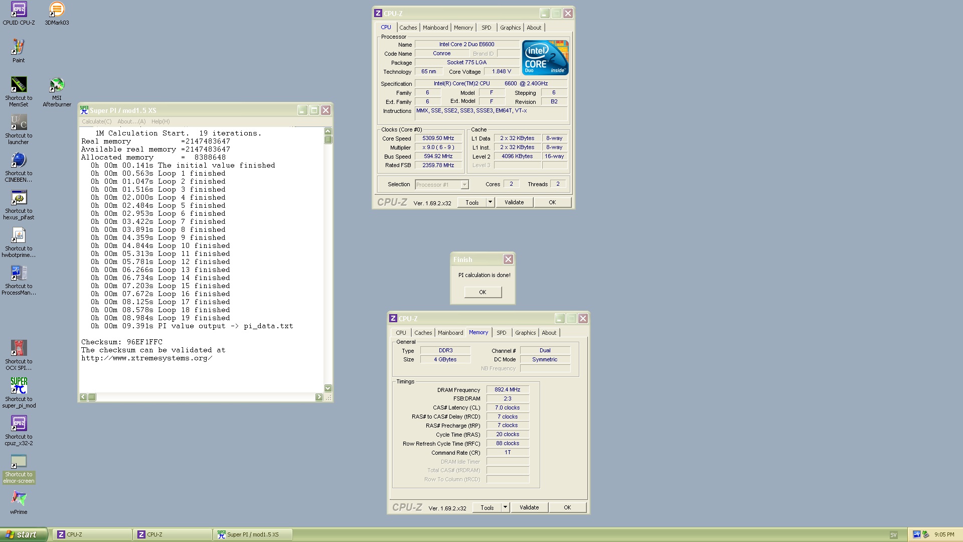Viewport: 963px width, 542px height.
Task: Open the Paint desktop icon
Action: pos(19,51)
